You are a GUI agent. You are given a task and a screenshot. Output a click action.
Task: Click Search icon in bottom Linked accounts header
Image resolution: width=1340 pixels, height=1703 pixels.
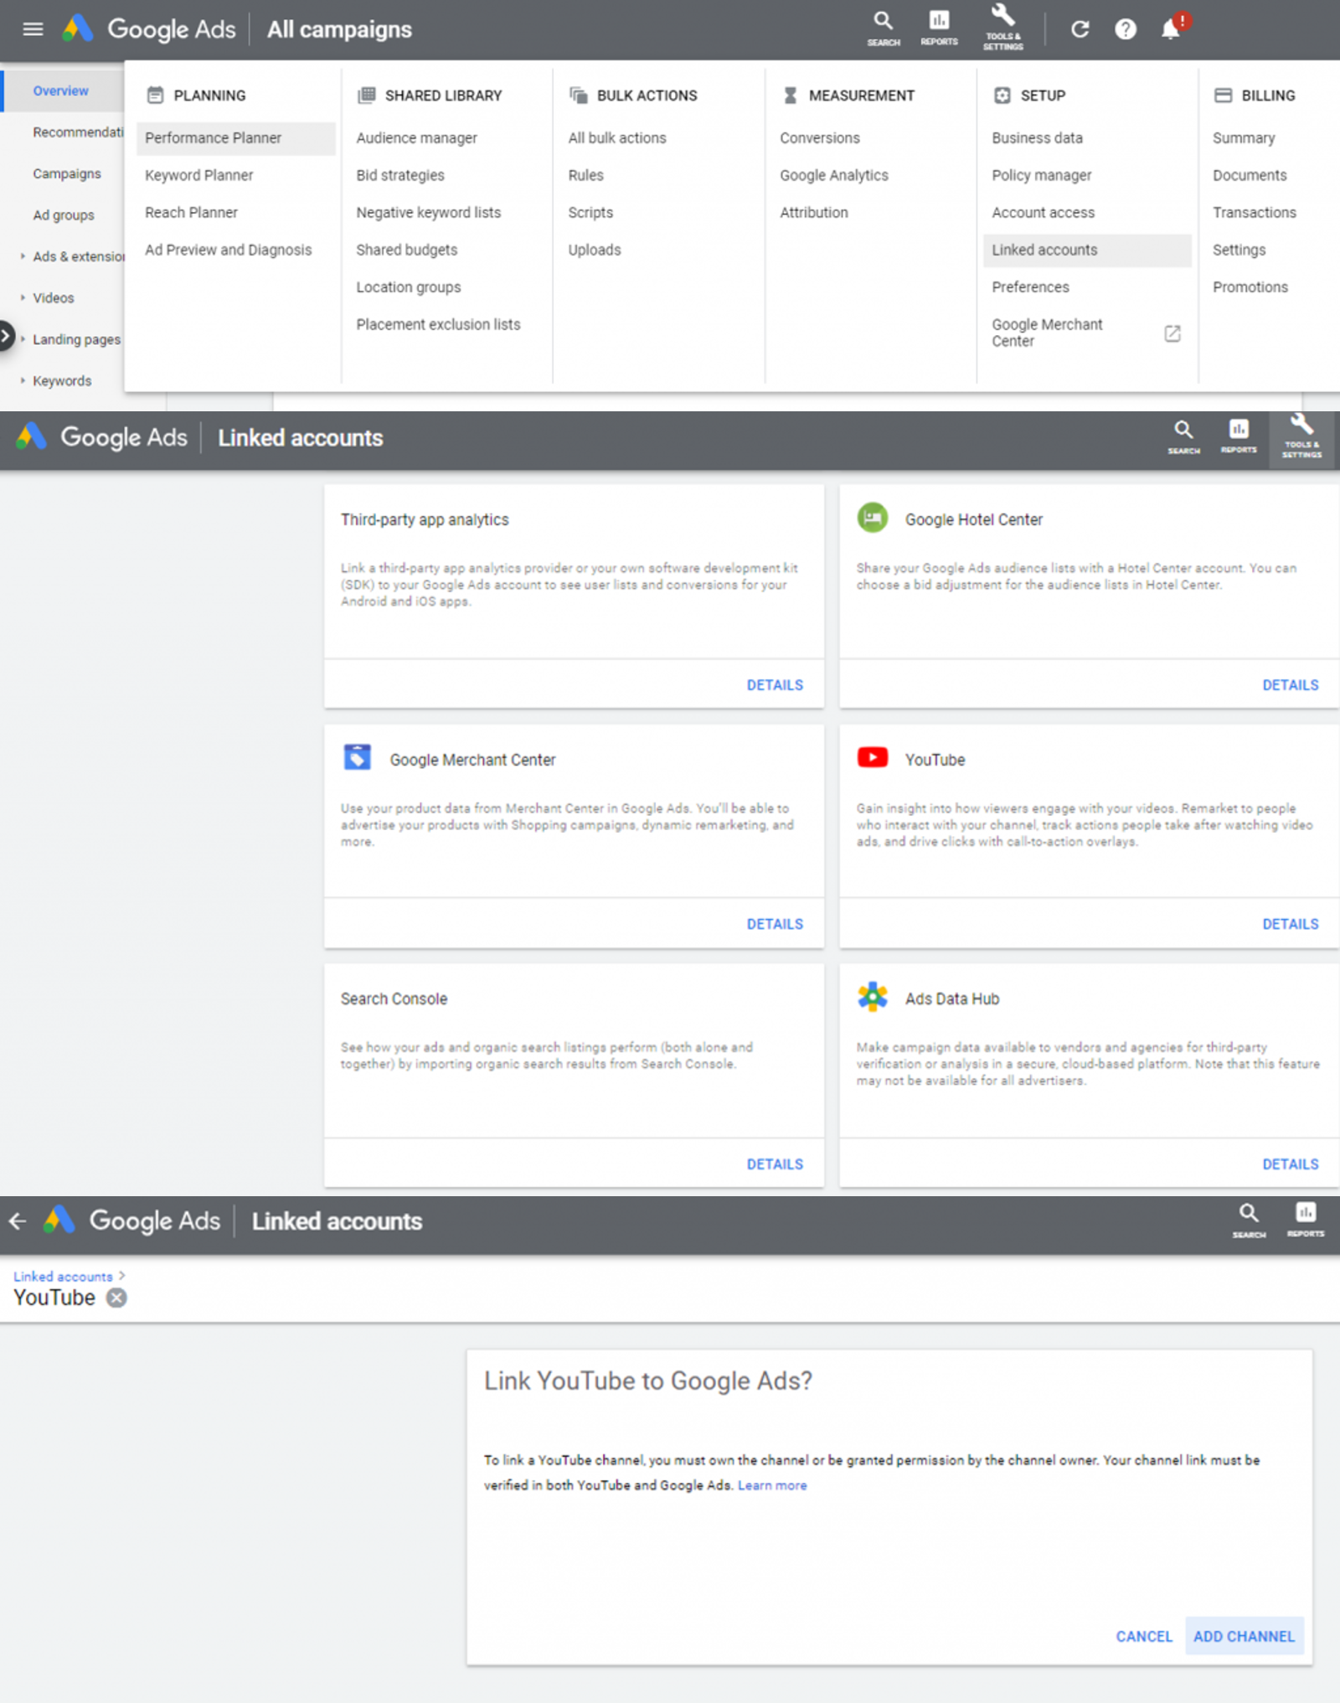1249,1220
